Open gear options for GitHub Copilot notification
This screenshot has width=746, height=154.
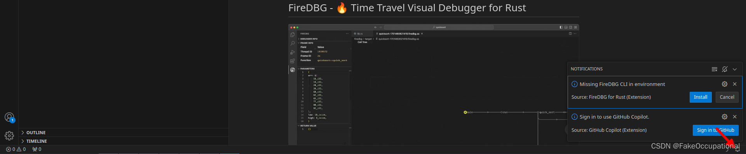click(x=725, y=117)
